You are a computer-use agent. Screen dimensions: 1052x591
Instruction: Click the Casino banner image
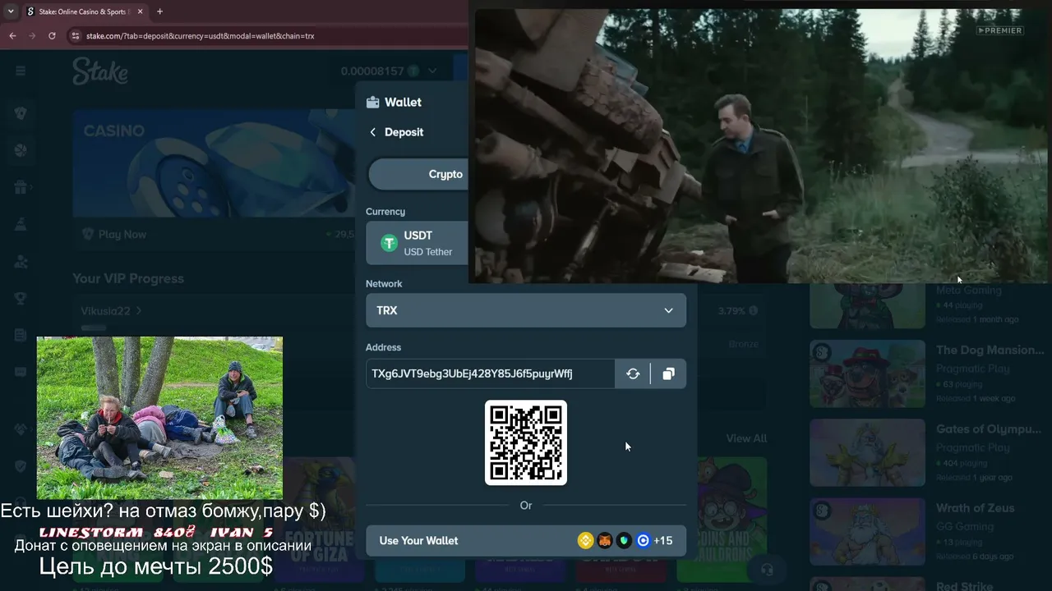tap(214, 163)
